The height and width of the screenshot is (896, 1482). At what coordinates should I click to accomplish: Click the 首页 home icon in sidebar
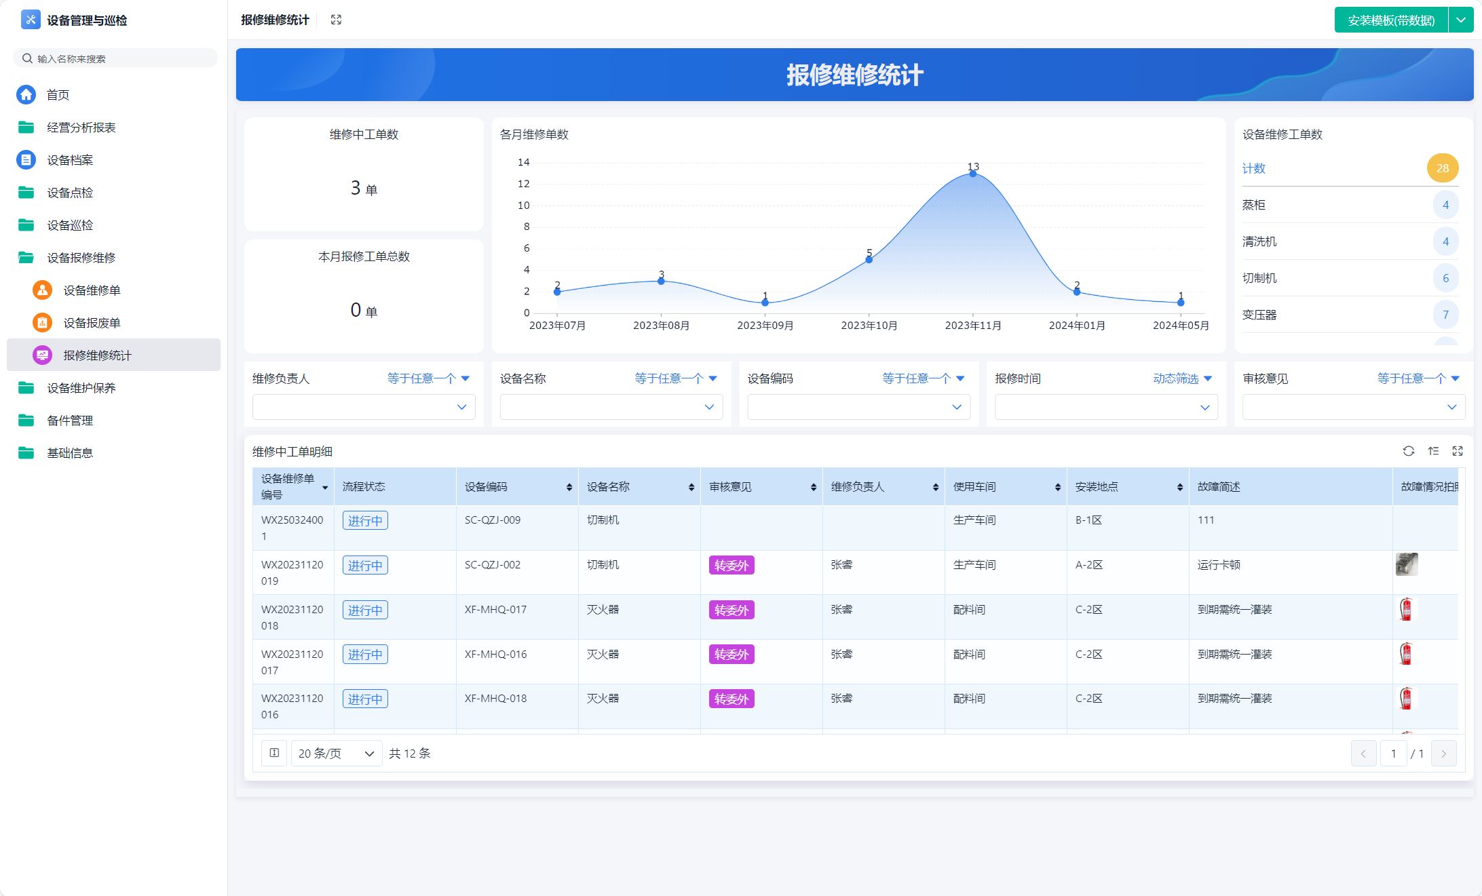tap(26, 95)
